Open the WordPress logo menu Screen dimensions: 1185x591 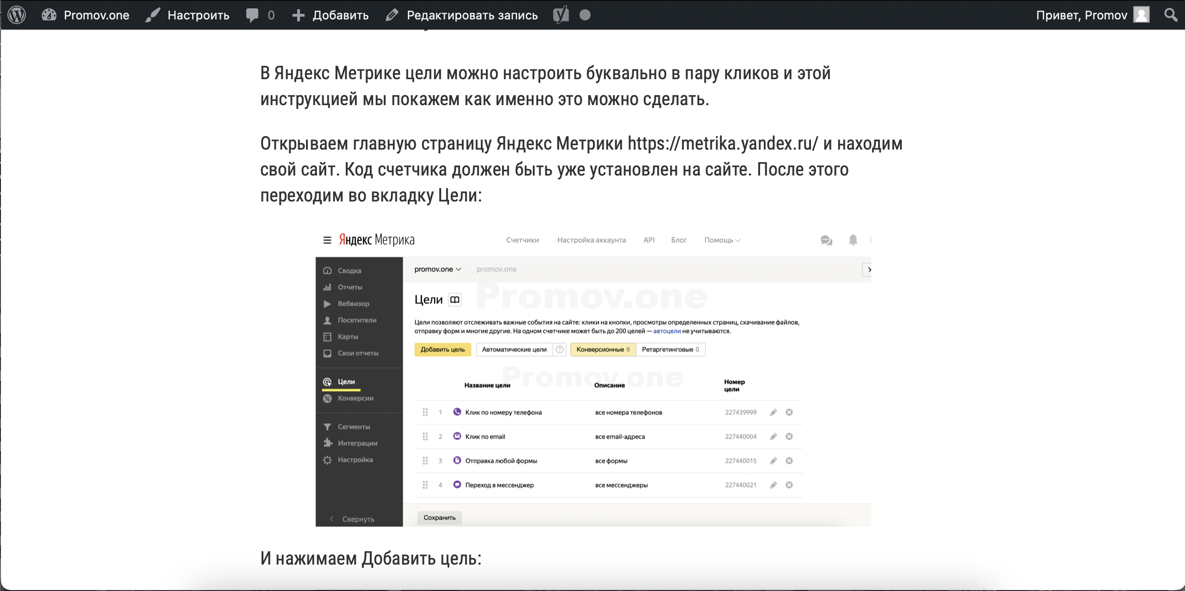[x=17, y=14]
